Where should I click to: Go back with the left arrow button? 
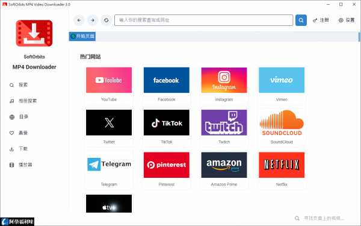(x=79, y=20)
